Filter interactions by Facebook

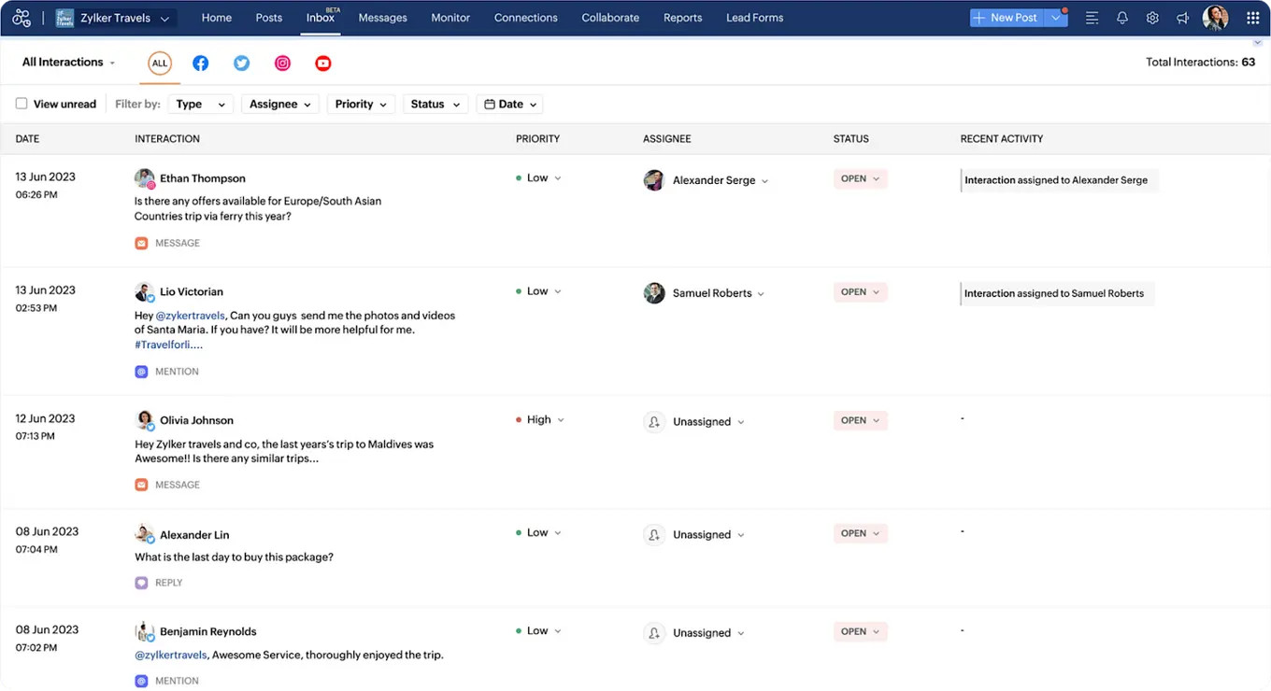point(200,63)
